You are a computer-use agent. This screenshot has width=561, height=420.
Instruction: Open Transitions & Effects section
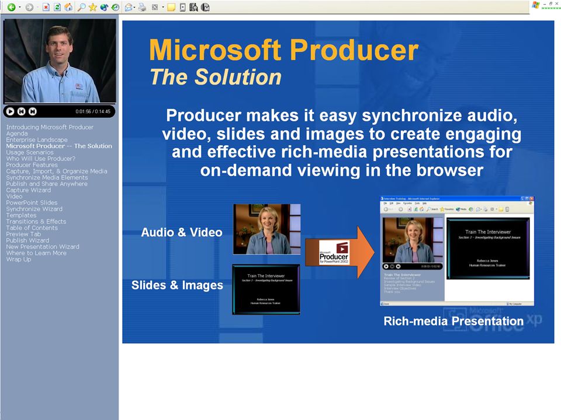click(x=36, y=222)
